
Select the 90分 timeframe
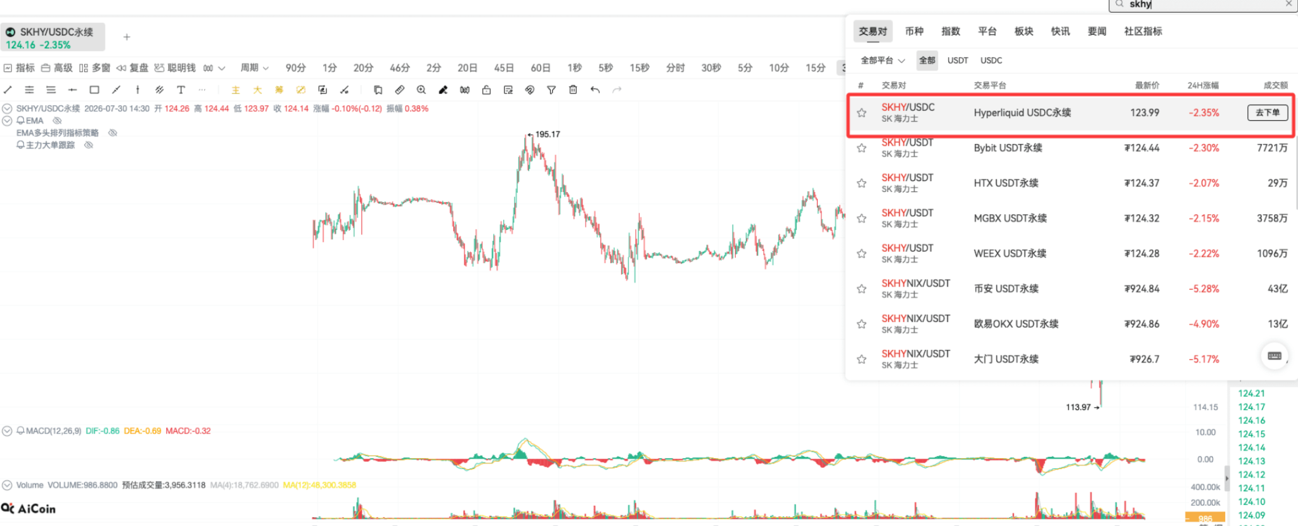pos(295,68)
